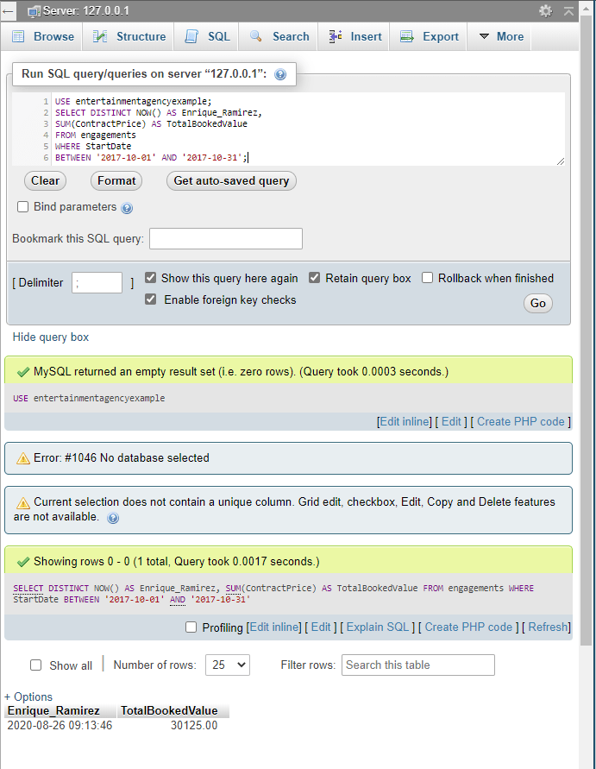Open the Insert tab

[355, 36]
